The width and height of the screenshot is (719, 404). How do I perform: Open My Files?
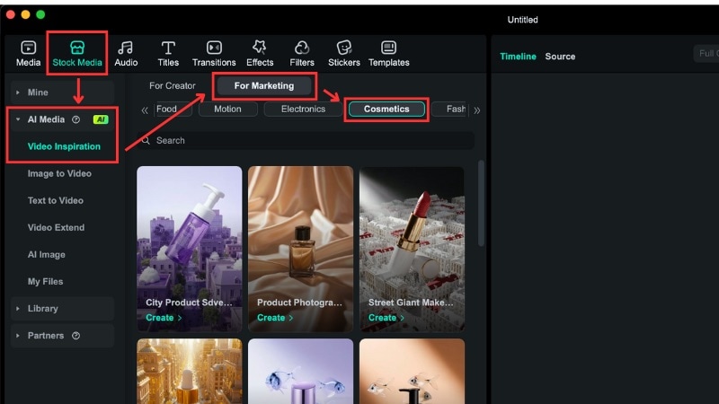click(45, 282)
